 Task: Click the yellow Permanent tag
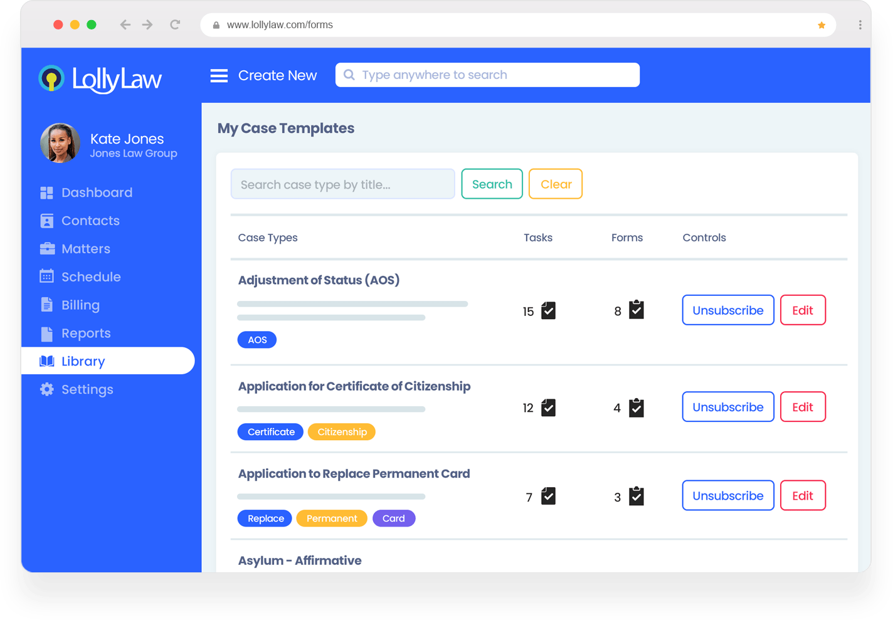(x=332, y=518)
